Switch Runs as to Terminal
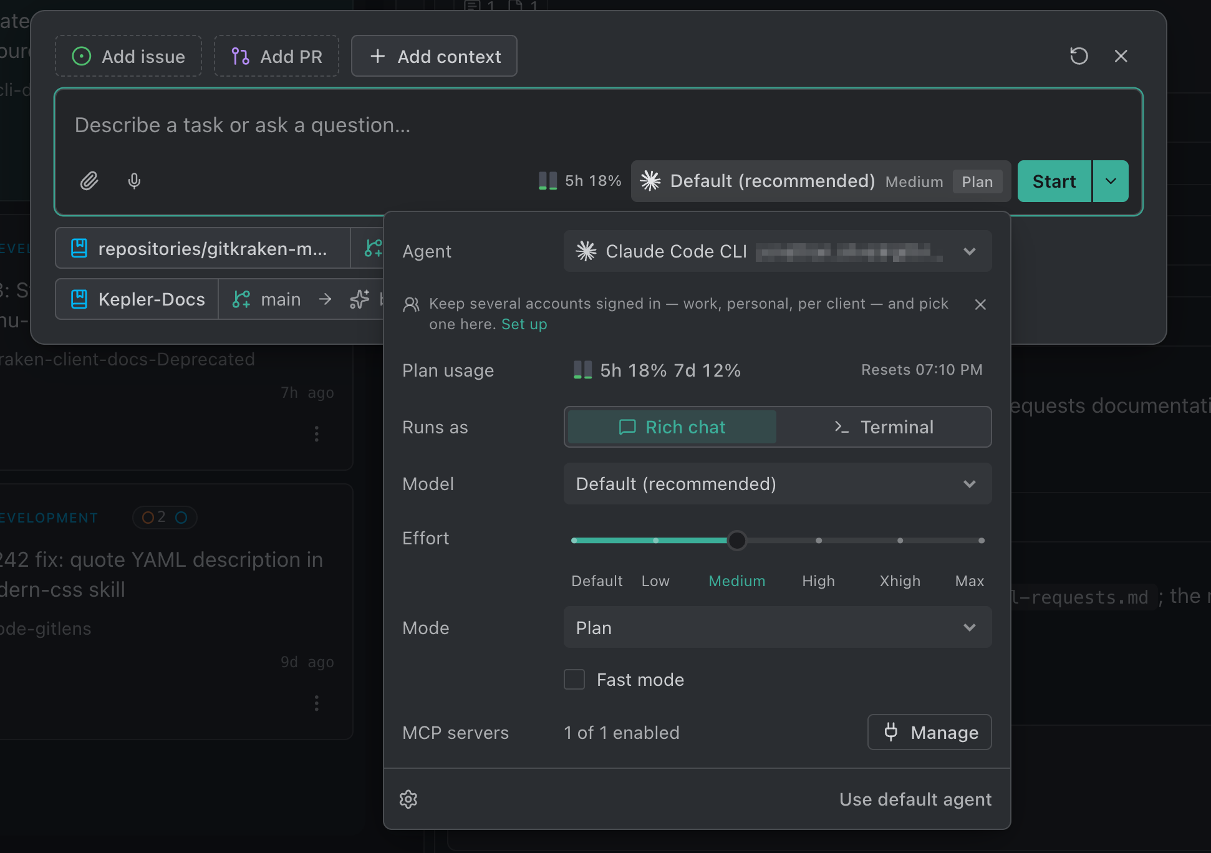 pyautogui.click(x=884, y=427)
